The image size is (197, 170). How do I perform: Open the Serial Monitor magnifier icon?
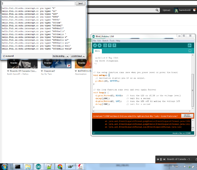tap(190, 45)
